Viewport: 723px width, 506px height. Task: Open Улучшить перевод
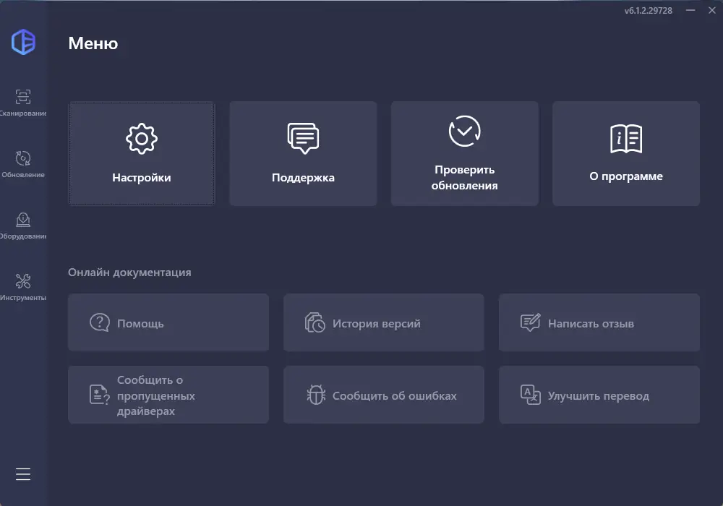tap(599, 395)
